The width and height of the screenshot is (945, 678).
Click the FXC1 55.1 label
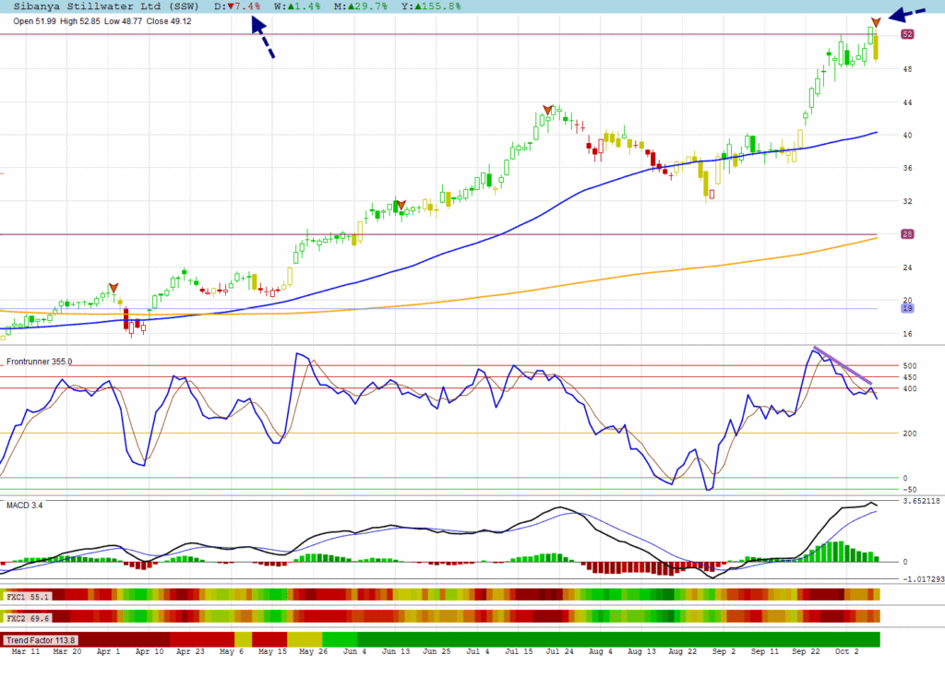27,597
